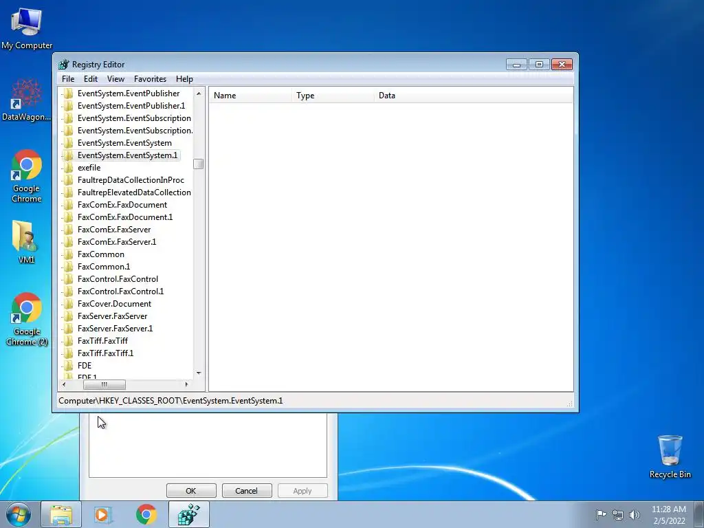This screenshot has width=704, height=528.
Task: Click the exefile folder icon
Action: [x=68, y=168]
